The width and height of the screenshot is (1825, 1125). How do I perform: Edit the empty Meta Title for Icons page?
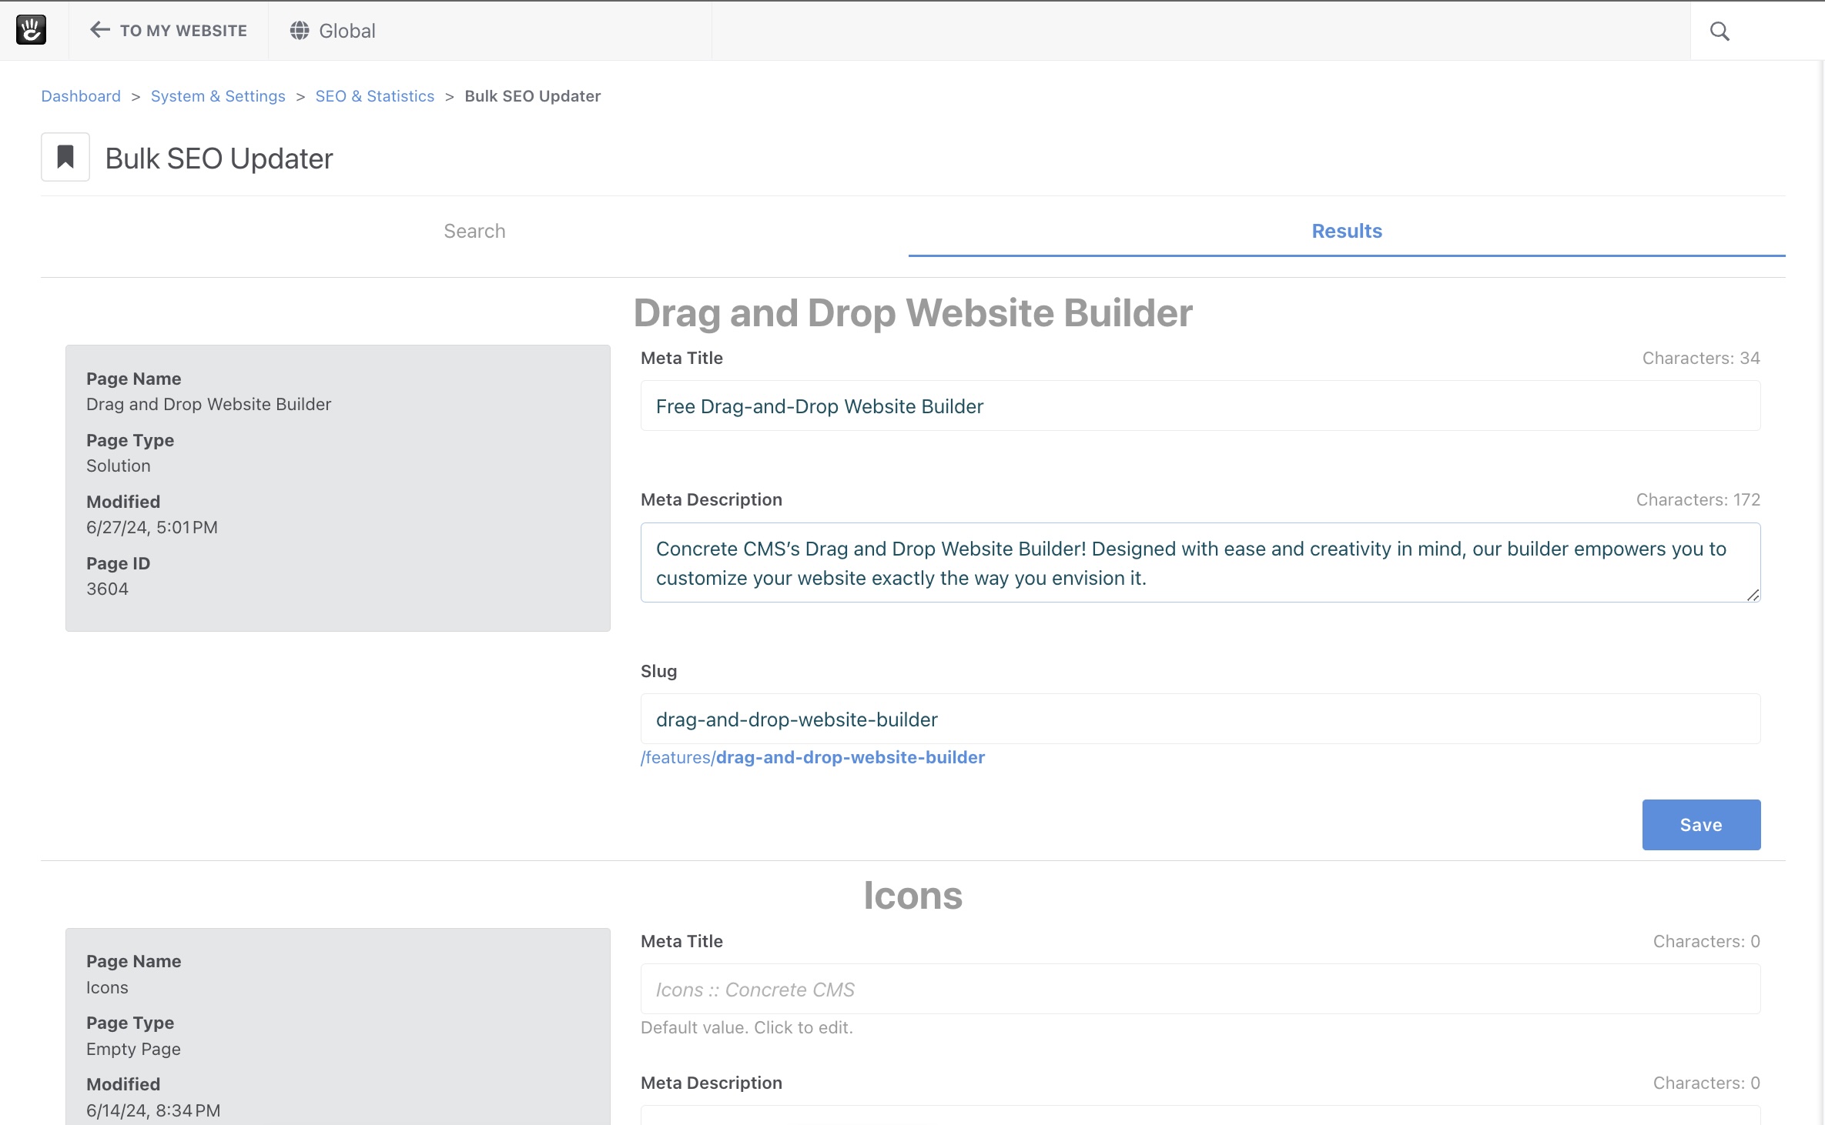coord(1200,989)
